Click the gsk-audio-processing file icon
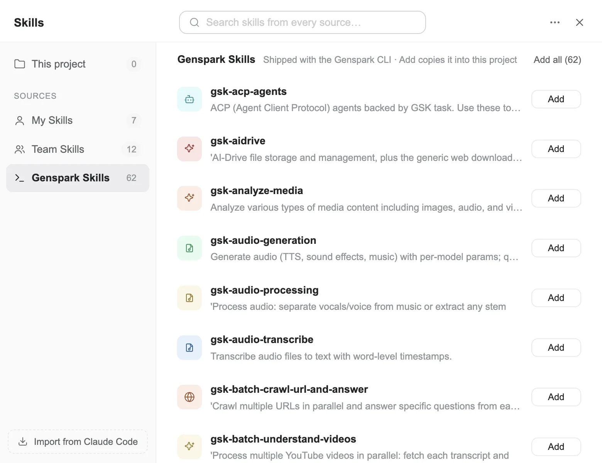Image resolution: width=602 pixels, height=463 pixels. [189, 298]
